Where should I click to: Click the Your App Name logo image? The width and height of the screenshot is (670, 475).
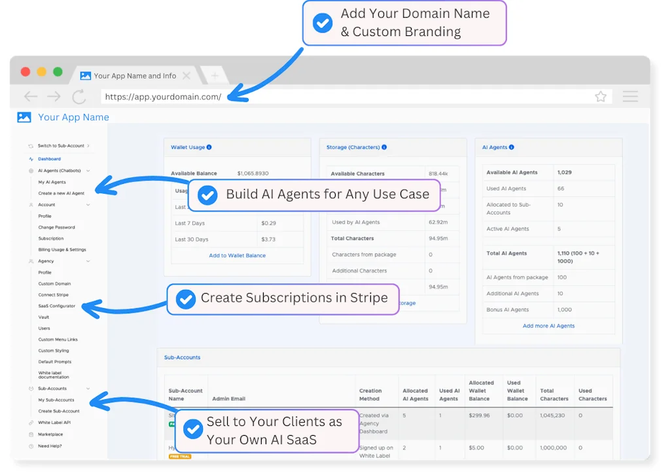coord(24,118)
